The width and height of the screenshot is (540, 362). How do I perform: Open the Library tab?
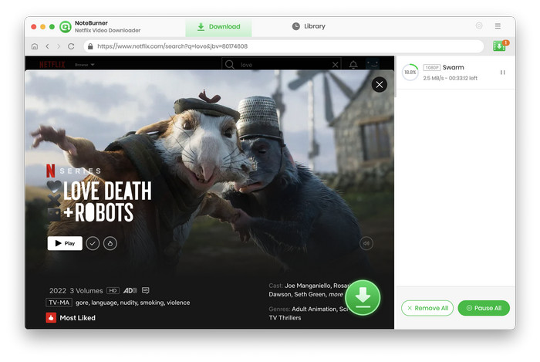pos(309,26)
